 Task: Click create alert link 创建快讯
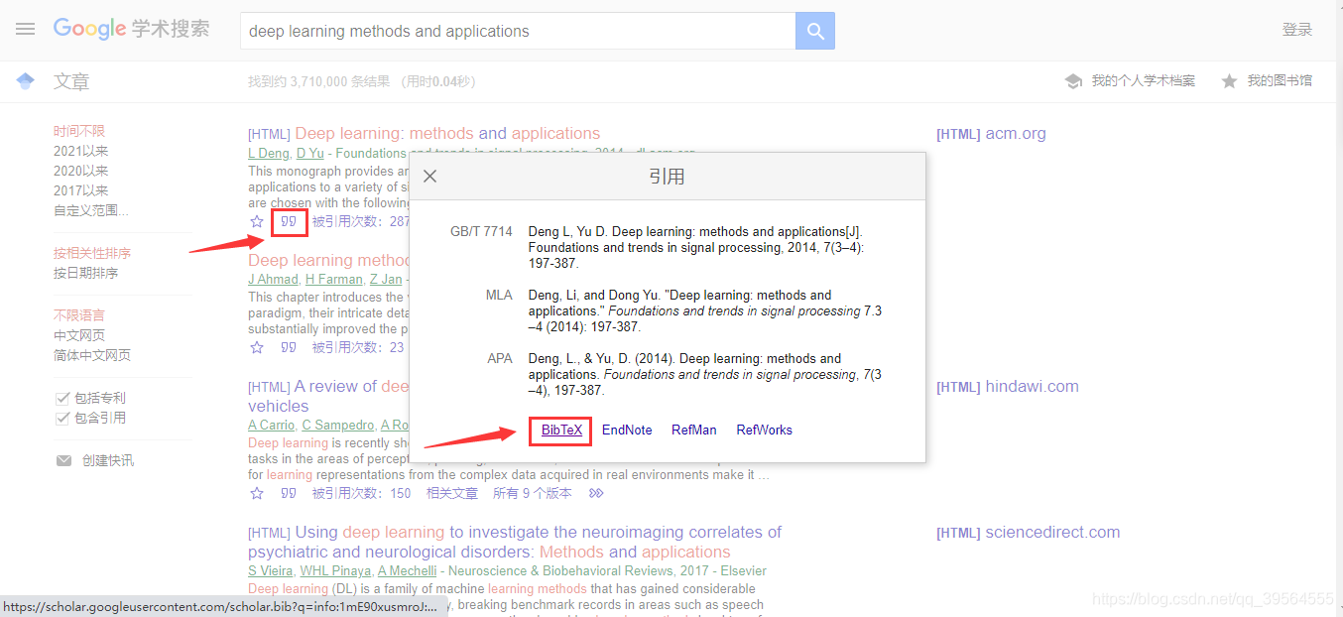coord(107,460)
